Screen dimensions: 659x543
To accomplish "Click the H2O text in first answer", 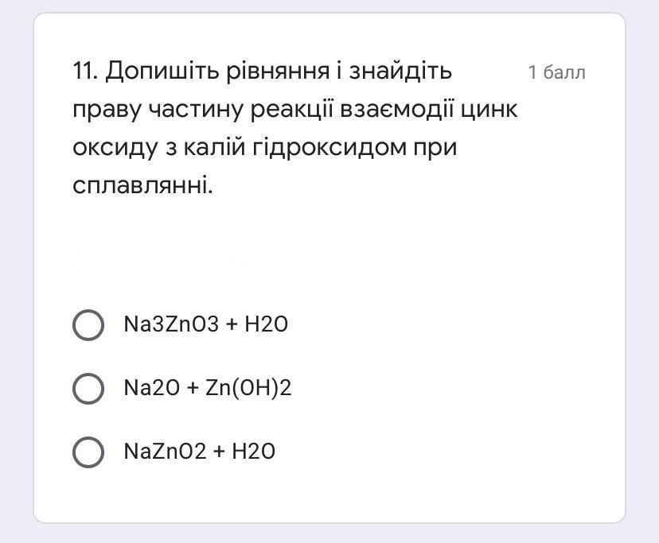I will (x=266, y=324).
